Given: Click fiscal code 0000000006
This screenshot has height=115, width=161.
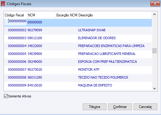Looking at the screenshot, I should (x=17, y=62).
